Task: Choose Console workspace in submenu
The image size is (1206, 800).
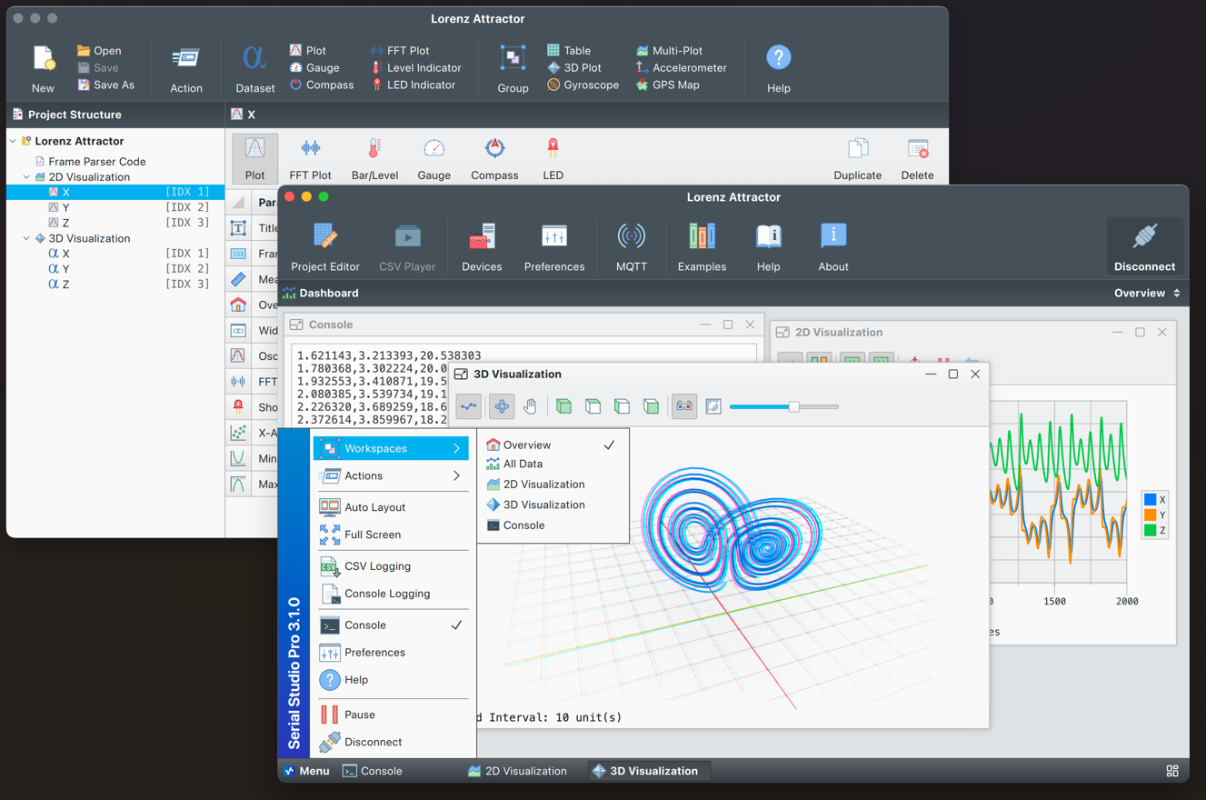Action: [553, 525]
